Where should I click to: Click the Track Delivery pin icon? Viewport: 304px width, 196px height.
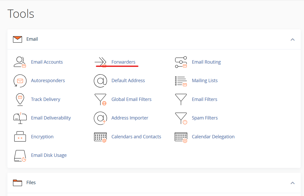20,99
